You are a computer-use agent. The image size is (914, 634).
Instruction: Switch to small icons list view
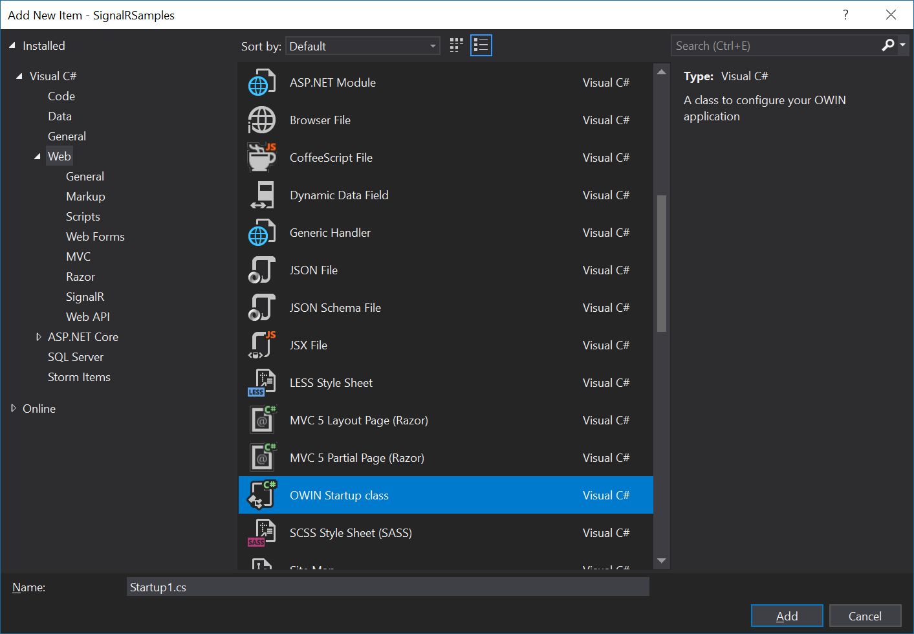[x=481, y=45]
